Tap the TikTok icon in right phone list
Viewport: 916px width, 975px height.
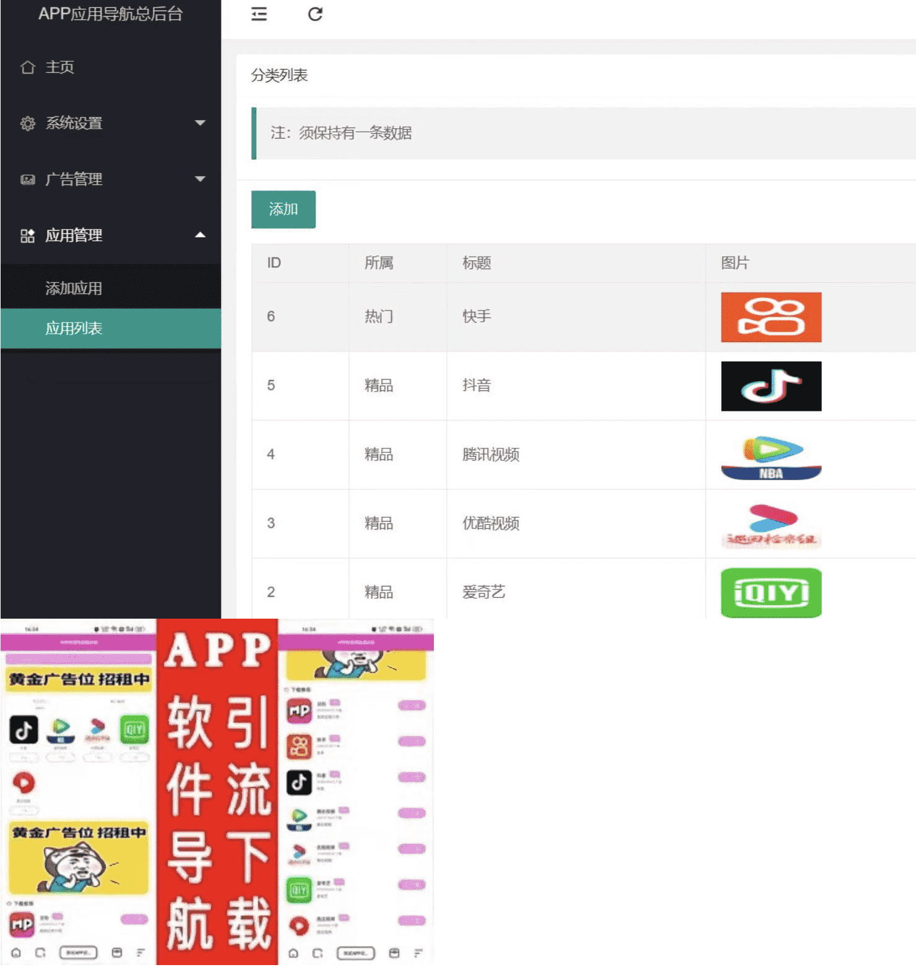[x=300, y=783]
